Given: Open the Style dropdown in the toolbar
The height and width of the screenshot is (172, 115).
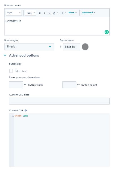Looking at the screenshot, I should 14,13.
